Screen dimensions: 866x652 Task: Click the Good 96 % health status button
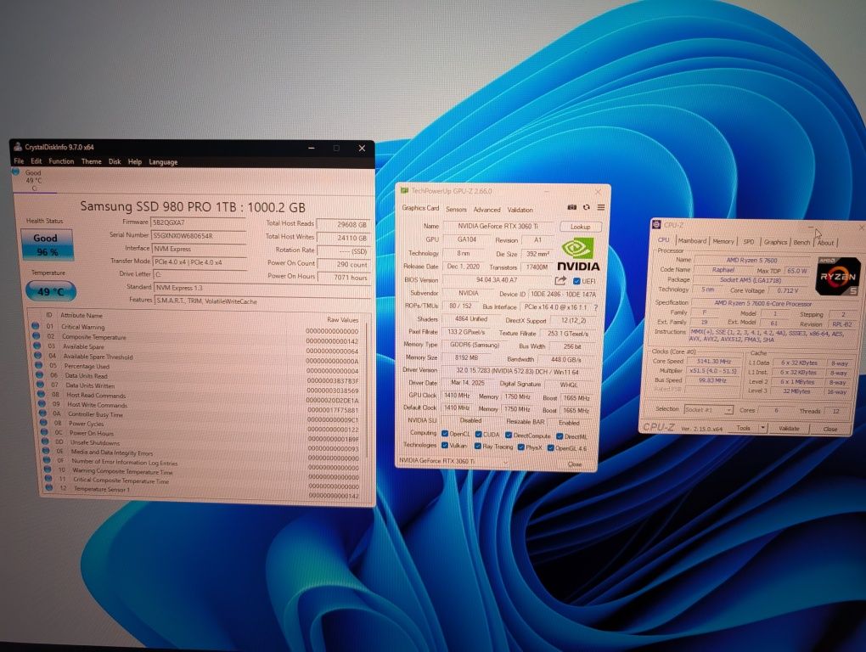pos(47,244)
